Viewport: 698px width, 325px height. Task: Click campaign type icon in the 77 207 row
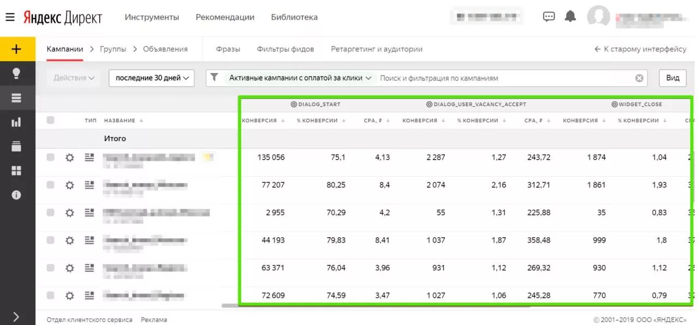(x=89, y=185)
